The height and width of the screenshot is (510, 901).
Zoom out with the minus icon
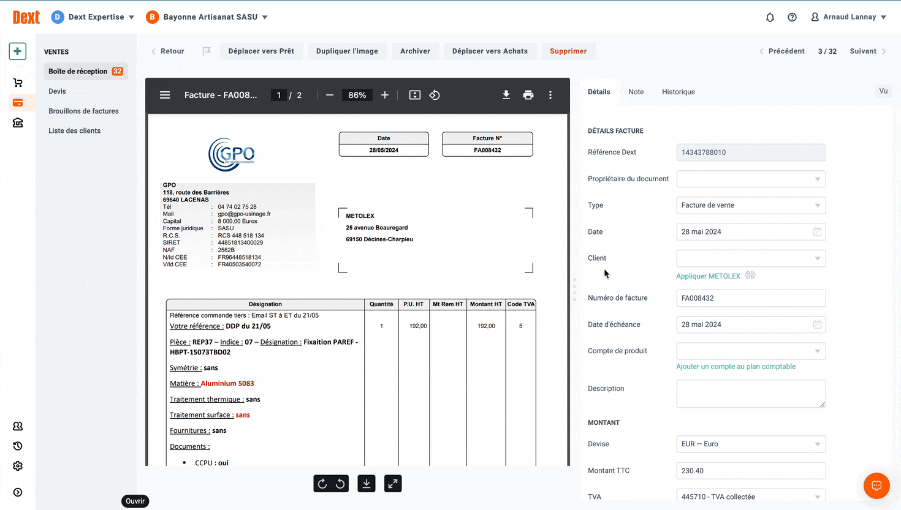[330, 95]
